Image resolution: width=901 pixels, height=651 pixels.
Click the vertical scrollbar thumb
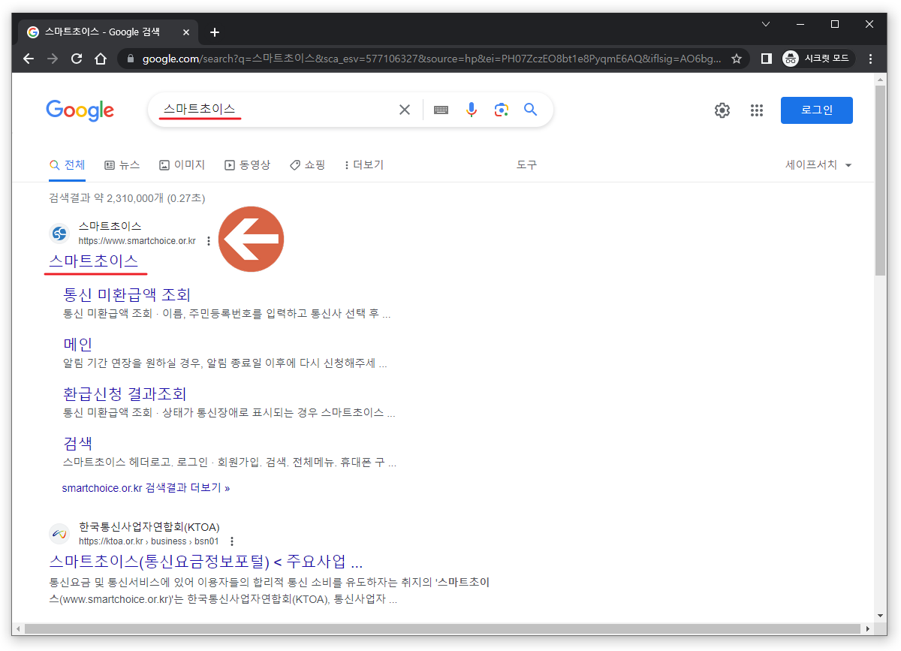click(x=881, y=181)
